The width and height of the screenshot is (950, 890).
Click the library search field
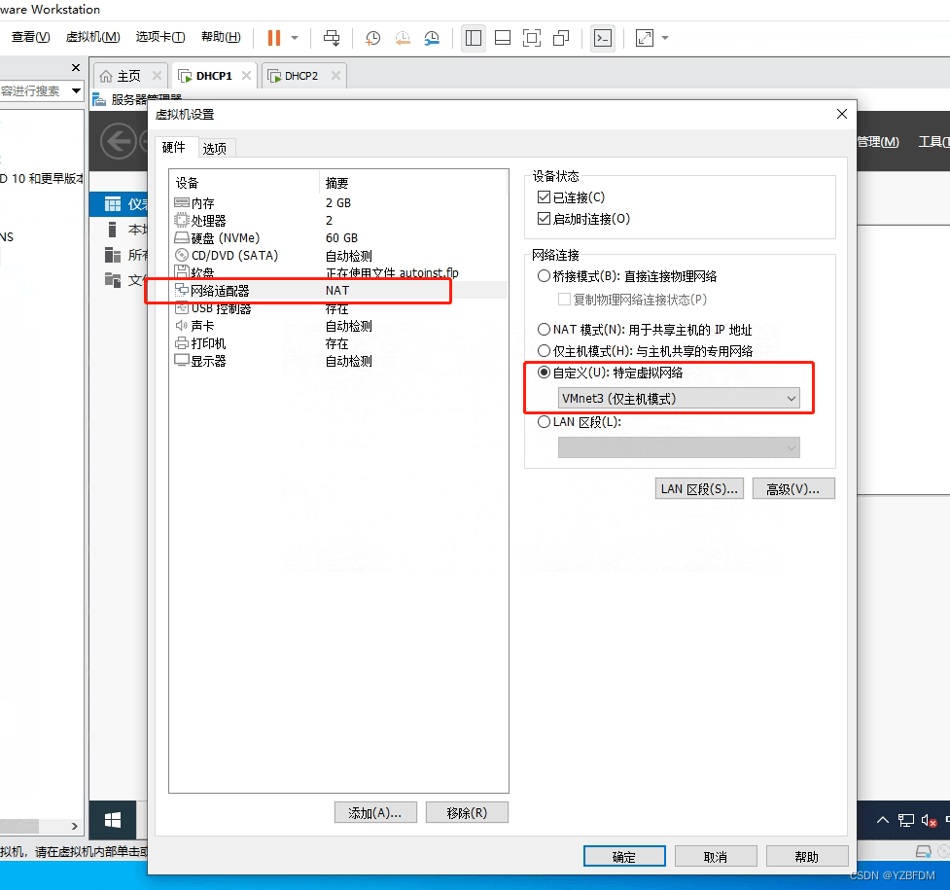[x=33, y=90]
